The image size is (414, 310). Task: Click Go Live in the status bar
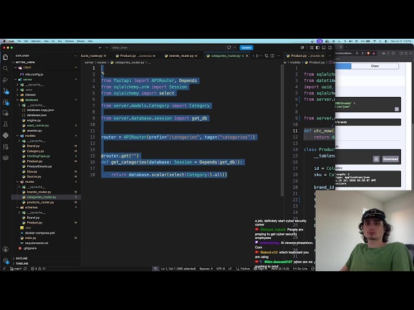click(300, 269)
